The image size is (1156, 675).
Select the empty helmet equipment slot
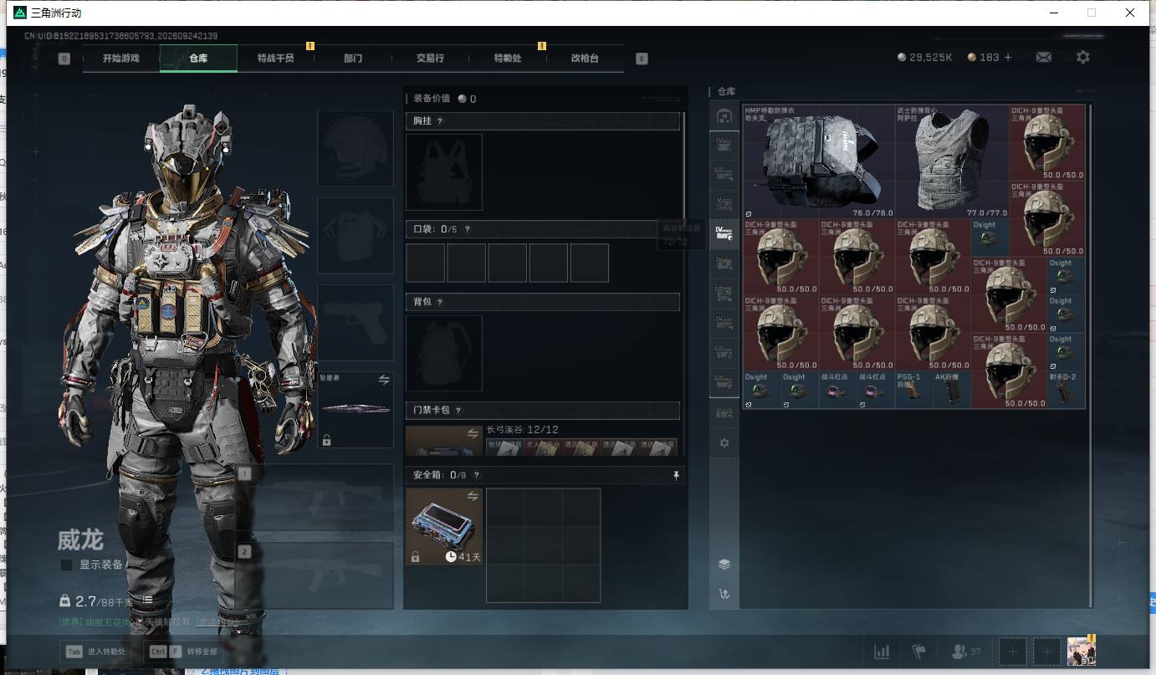(x=355, y=148)
